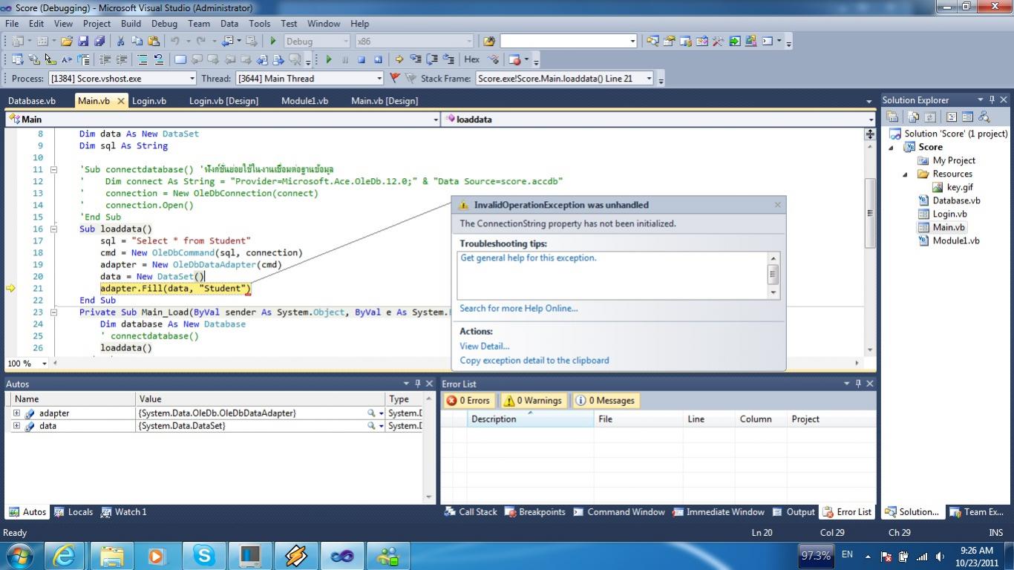Image resolution: width=1014 pixels, height=570 pixels.
Task: Toggle the 0 Warnings filter button
Action: point(531,401)
